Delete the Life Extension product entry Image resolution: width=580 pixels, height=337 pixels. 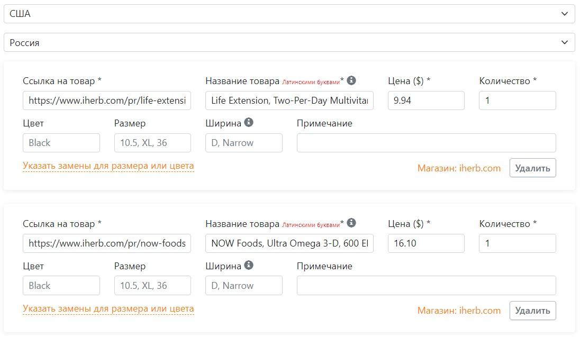532,168
